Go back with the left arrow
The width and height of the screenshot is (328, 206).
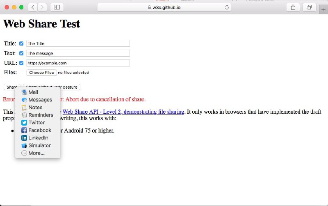[x=33, y=7]
